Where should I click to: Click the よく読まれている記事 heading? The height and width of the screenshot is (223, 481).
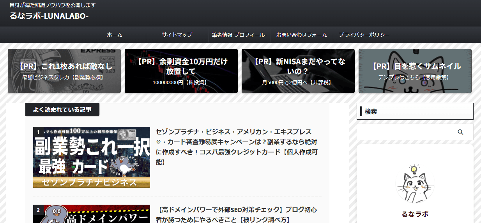pos(62,110)
